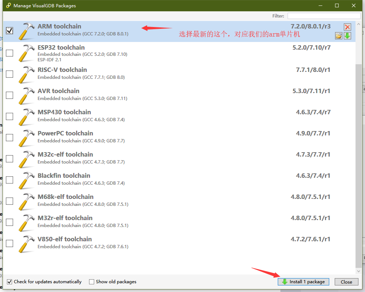Image resolution: width=365 pixels, height=292 pixels.
Task: Click the MSP430 toolchain hammer icon
Action: pos(27,116)
